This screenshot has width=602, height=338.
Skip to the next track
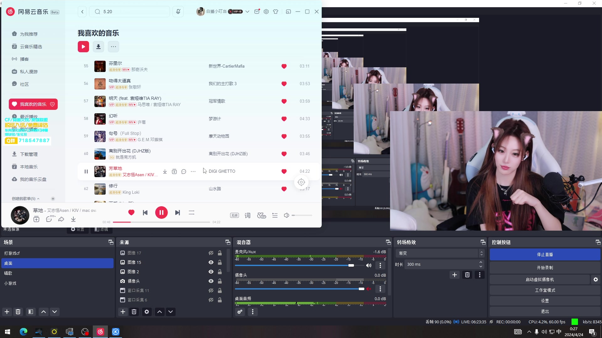click(x=177, y=213)
